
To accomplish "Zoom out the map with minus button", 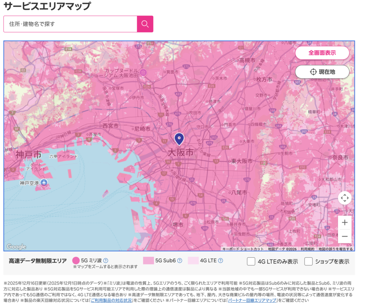I will [344, 236].
